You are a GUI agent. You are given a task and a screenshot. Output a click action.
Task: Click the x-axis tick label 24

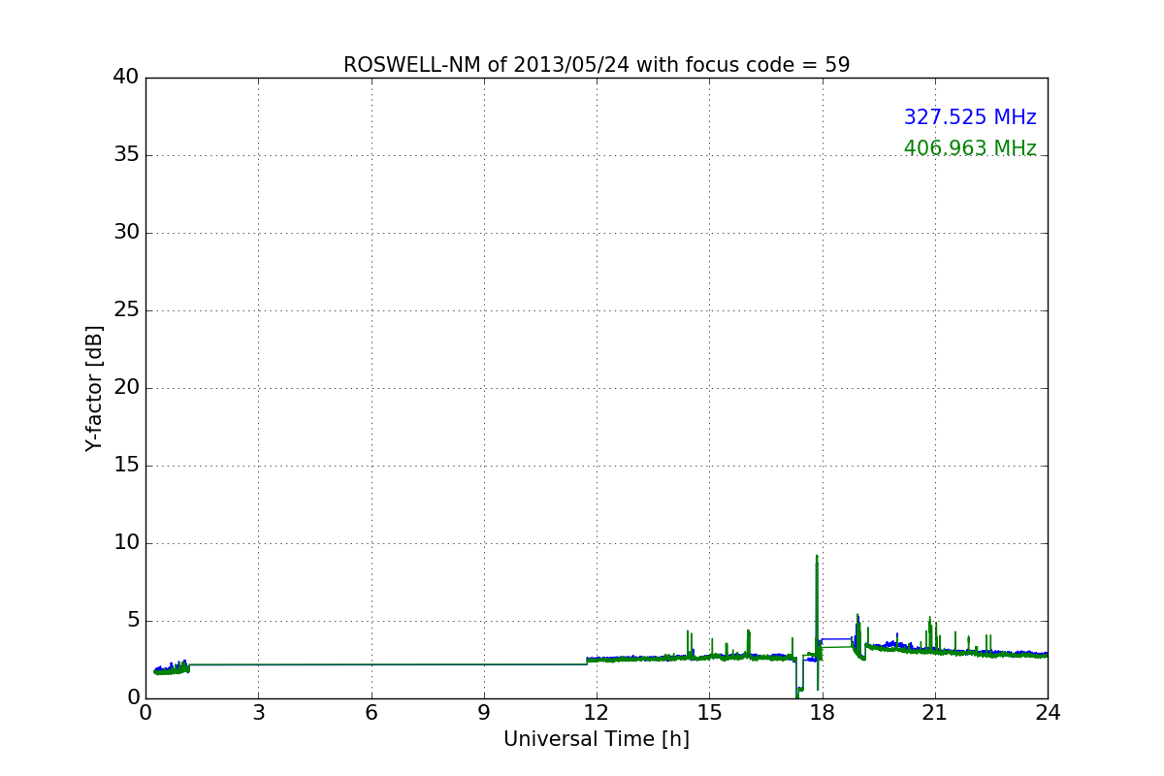pos(1048,713)
